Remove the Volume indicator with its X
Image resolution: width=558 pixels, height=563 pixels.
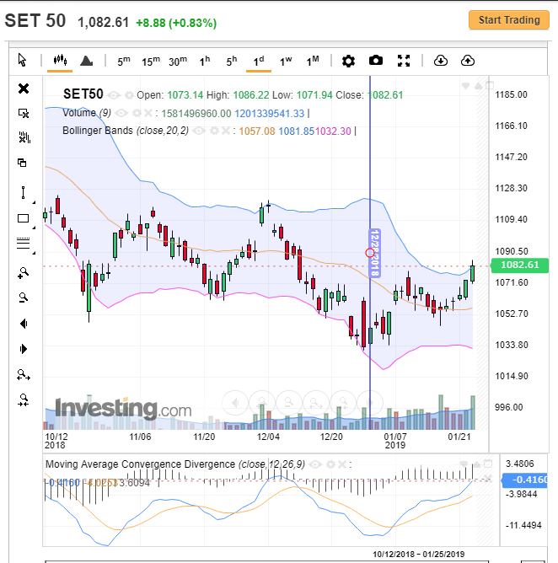point(148,114)
